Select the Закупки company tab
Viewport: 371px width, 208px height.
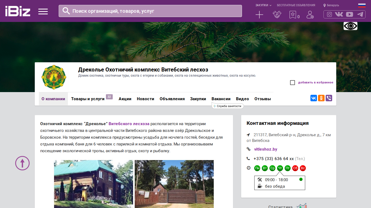(x=198, y=99)
